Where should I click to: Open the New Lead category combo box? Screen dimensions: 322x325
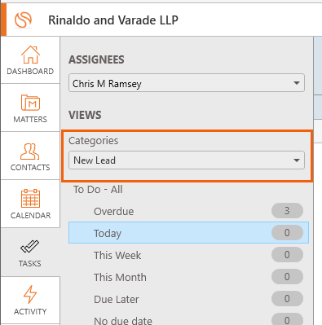[x=187, y=160]
